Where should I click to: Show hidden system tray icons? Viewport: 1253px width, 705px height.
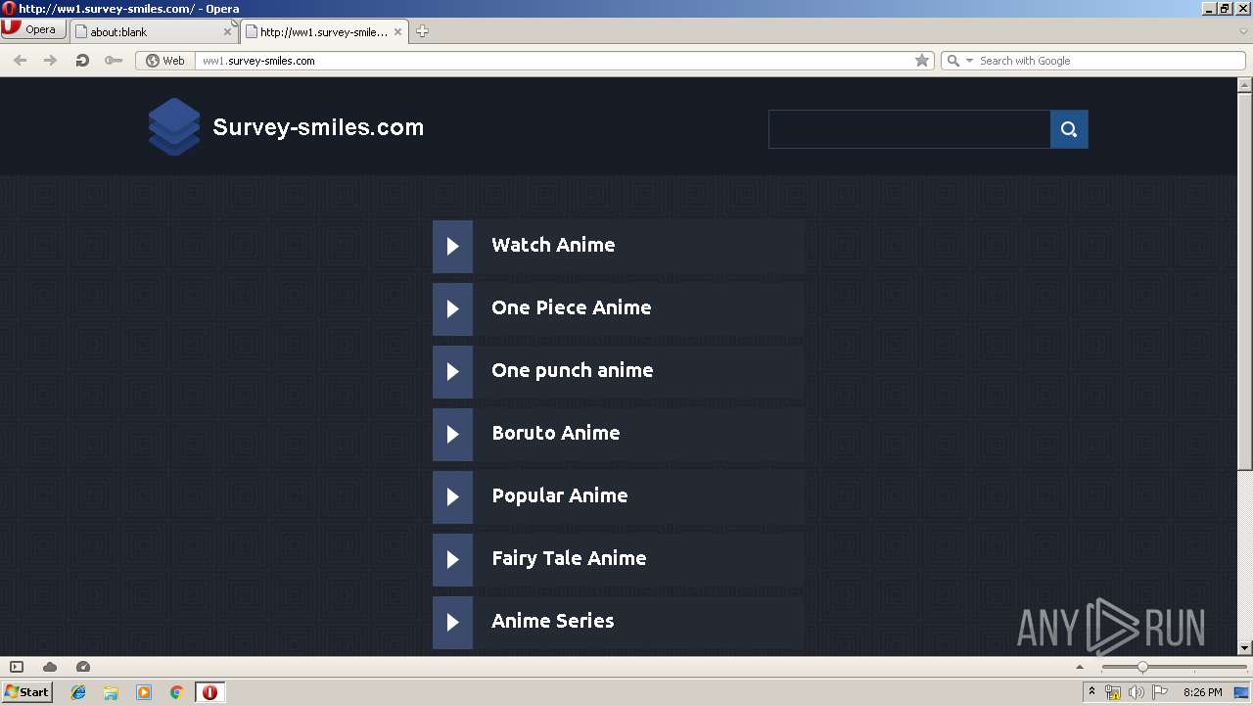pyautogui.click(x=1091, y=692)
